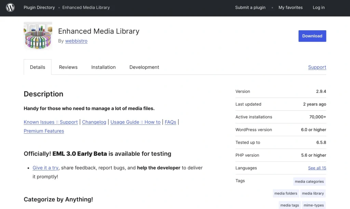Open Enhanced Media Library breadcrumb link
Image resolution: width=350 pixels, height=209 pixels.
(86, 8)
